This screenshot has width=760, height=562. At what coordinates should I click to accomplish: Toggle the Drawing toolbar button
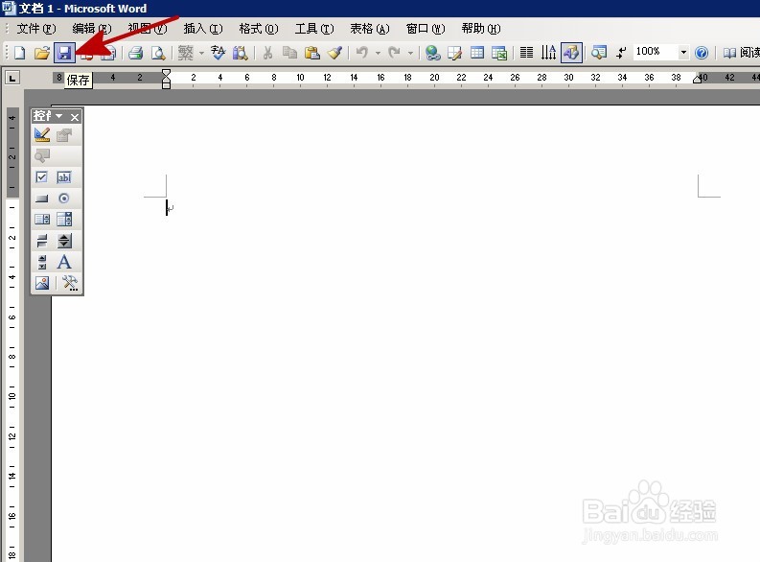[571, 53]
